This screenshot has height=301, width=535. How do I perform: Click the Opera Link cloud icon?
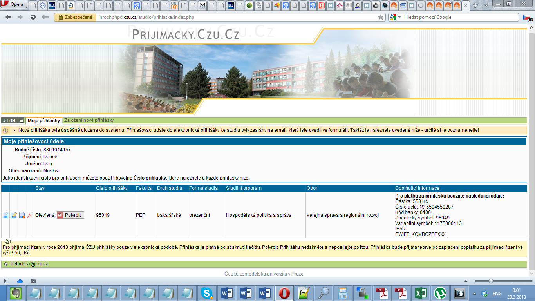coord(20,281)
